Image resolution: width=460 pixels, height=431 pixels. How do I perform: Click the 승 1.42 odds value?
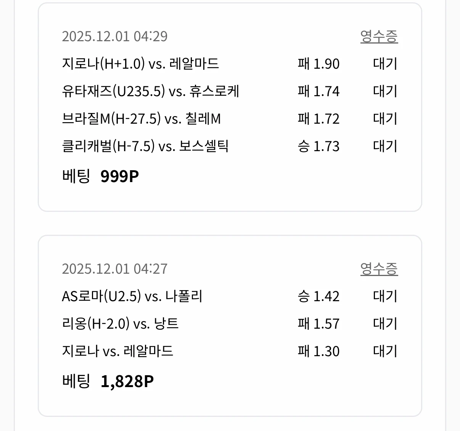click(x=319, y=296)
